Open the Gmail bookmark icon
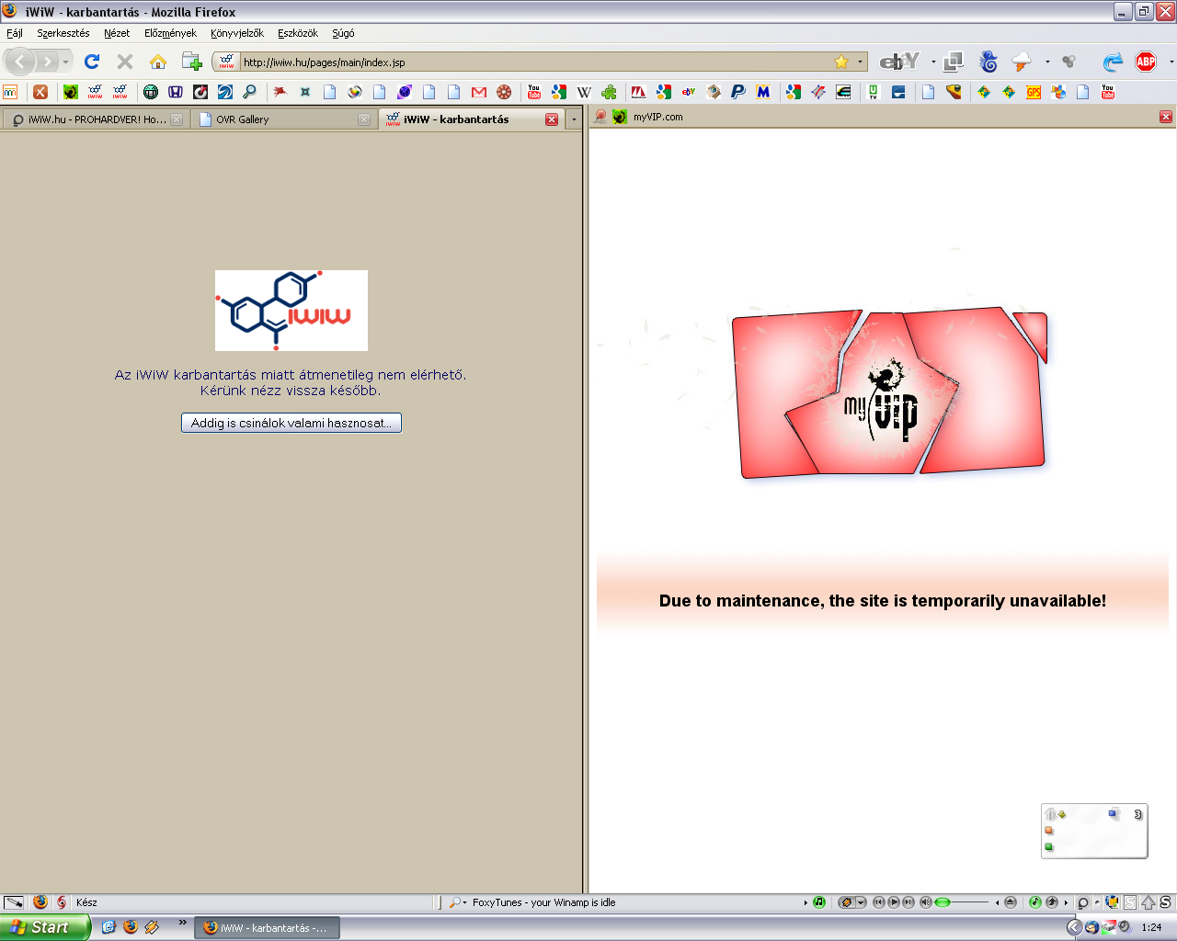Viewport: 1177px width, 941px height. 479,92
